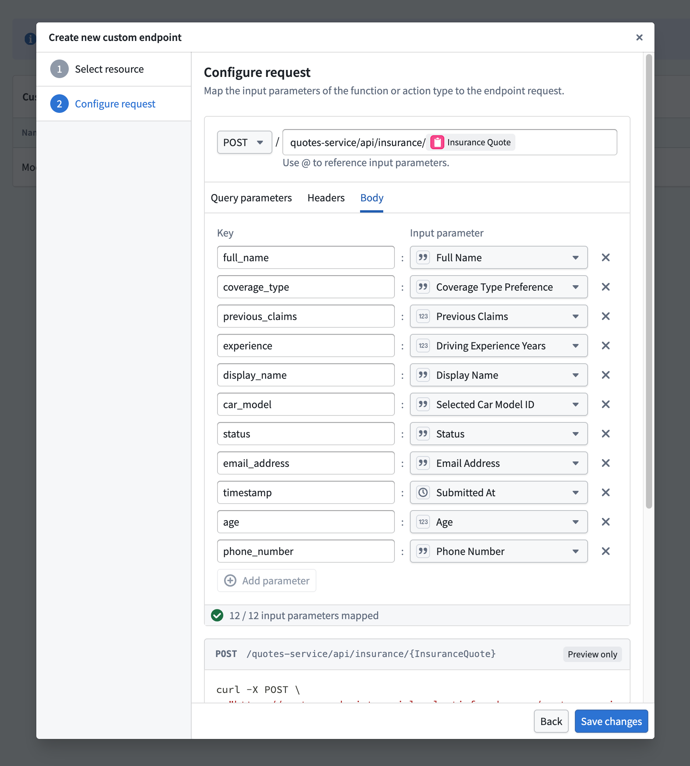Open the Full Name input parameter dropdown

(575, 257)
